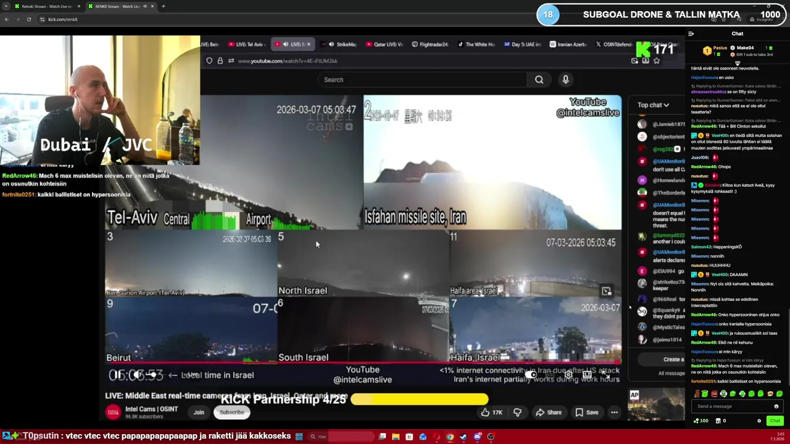Expand the Top chat dropdown

(x=653, y=105)
